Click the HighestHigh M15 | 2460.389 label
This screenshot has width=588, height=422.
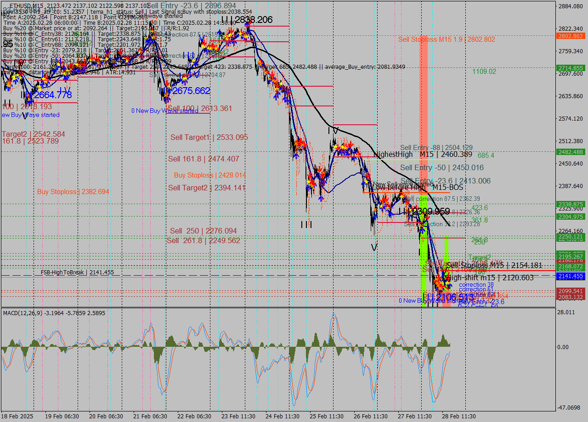(423, 155)
